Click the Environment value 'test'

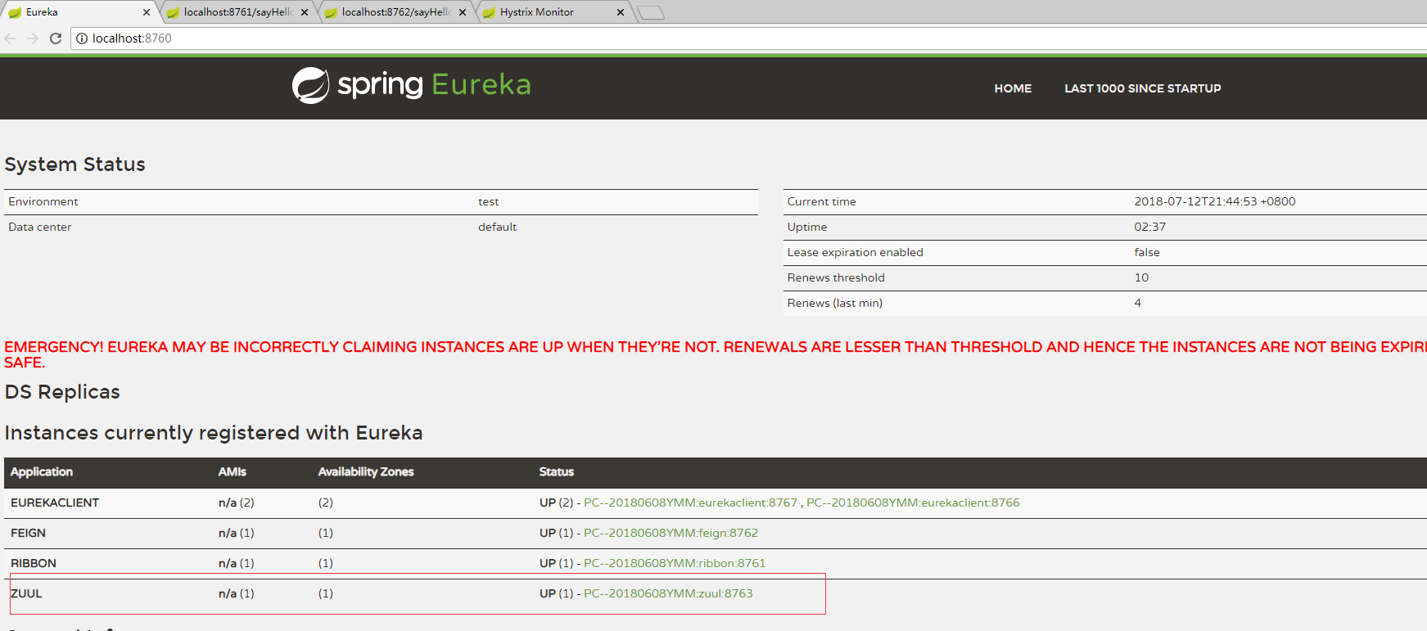click(x=489, y=201)
